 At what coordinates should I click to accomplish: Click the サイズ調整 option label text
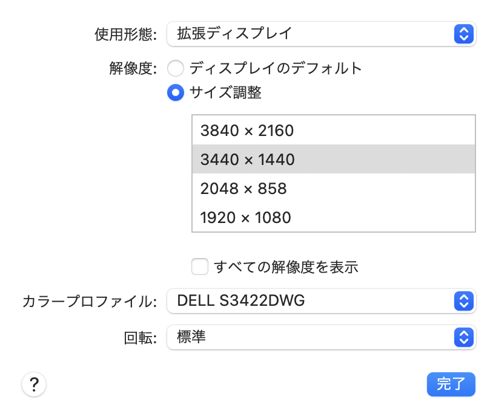tap(225, 92)
